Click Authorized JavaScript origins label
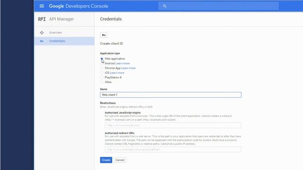Screen dimensions: 303x170 pos(123,112)
